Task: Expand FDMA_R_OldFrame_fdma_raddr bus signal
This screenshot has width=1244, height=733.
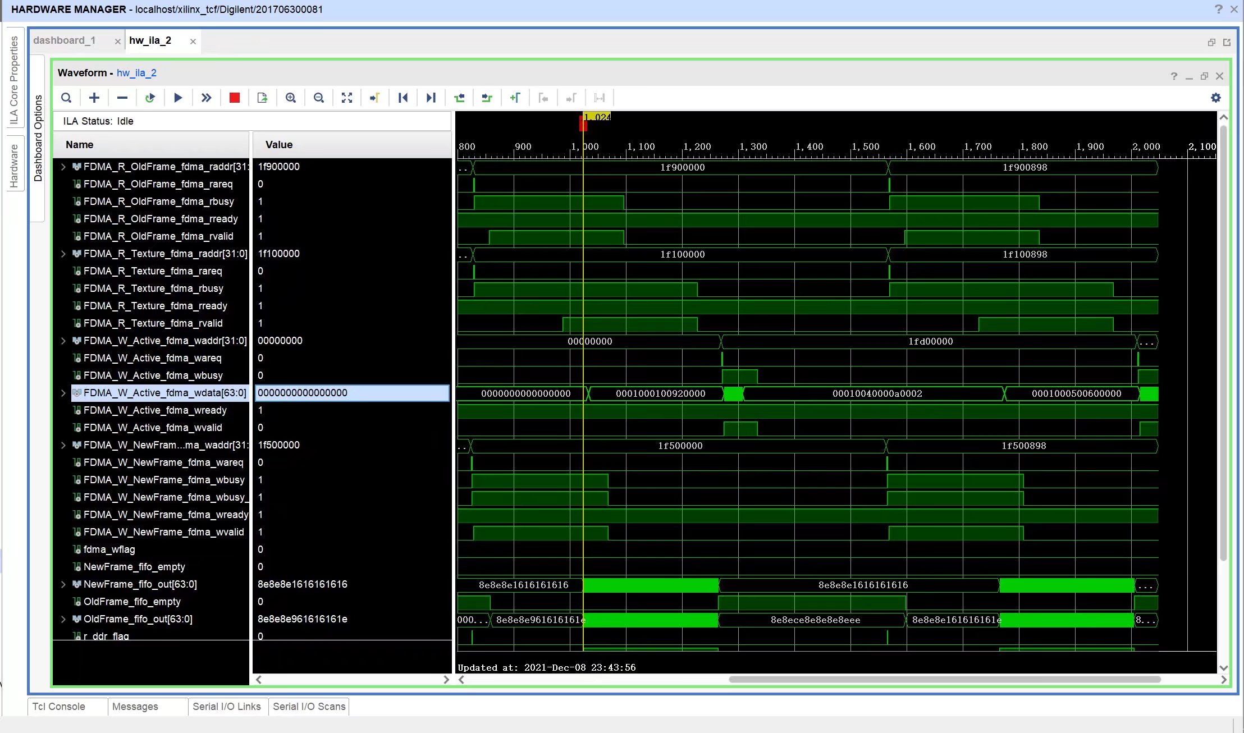Action: (63, 167)
